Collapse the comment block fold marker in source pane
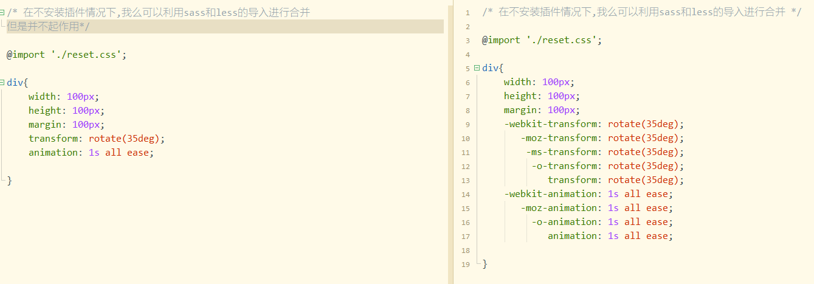The height and width of the screenshot is (284, 814). pyautogui.click(x=2, y=12)
